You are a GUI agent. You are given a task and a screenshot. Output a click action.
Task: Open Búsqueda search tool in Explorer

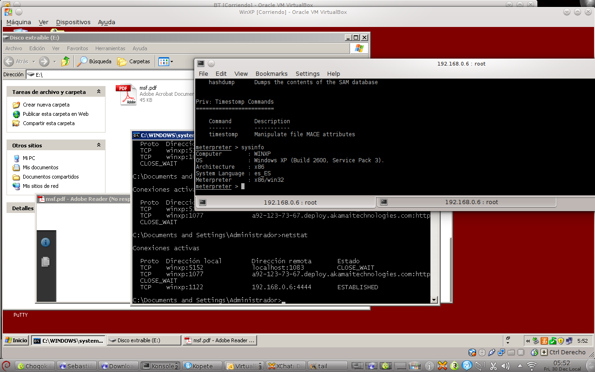click(x=95, y=61)
